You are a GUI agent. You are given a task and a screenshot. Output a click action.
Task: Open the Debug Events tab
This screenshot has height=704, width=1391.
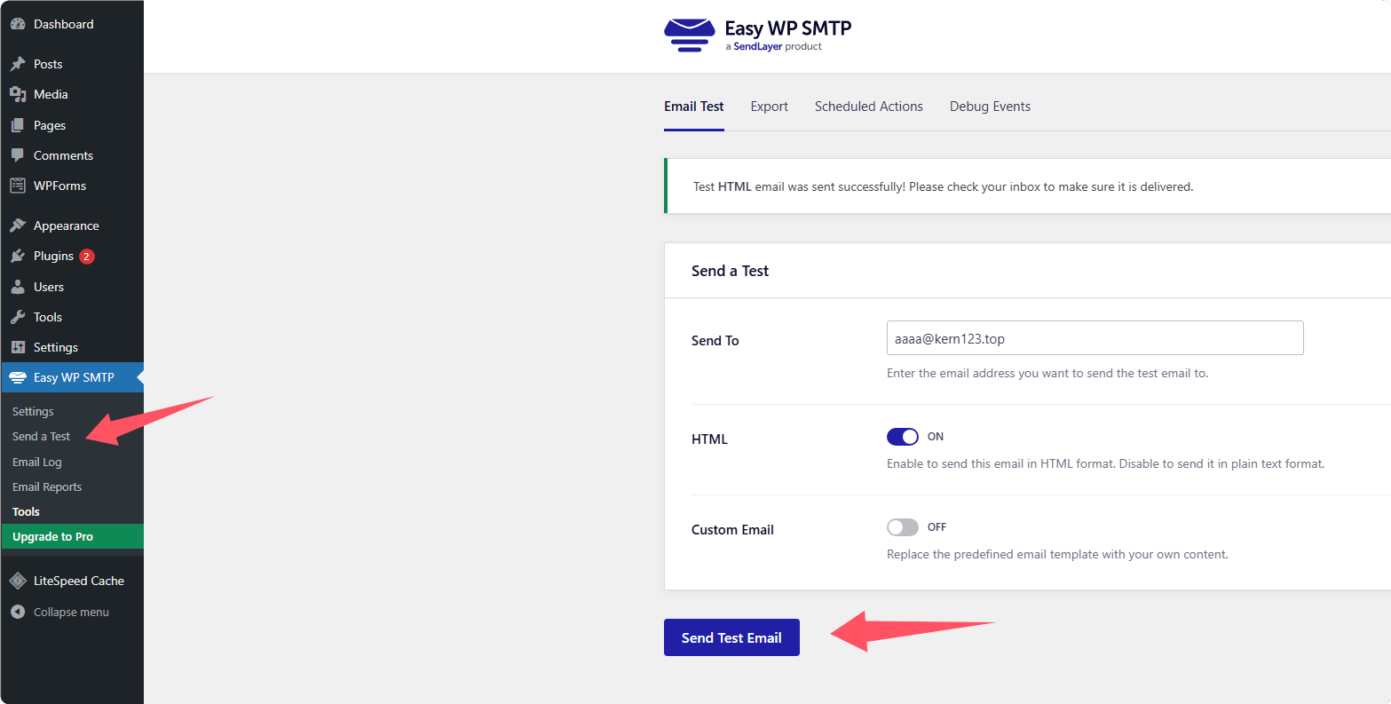pos(990,107)
